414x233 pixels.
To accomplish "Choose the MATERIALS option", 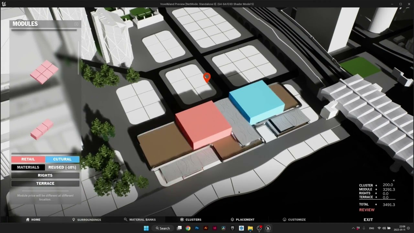I will 28,167.
